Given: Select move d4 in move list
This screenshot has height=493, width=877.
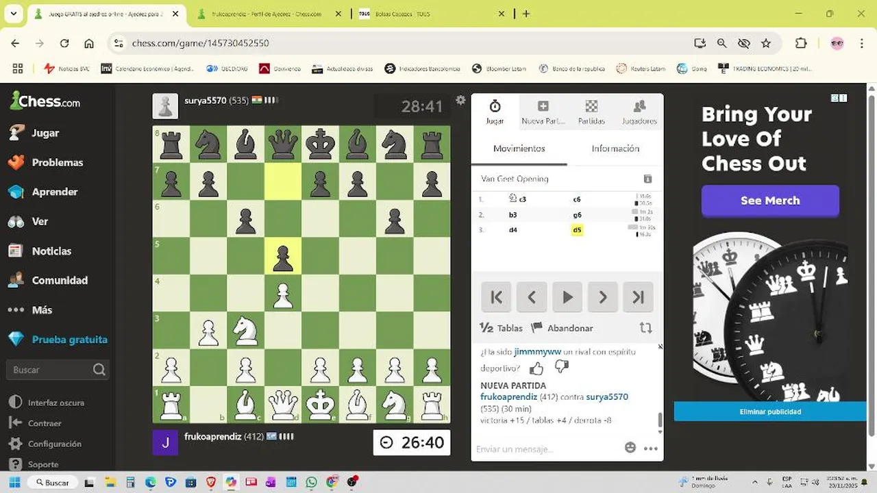Looking at the screenshot, I should 512,230.
